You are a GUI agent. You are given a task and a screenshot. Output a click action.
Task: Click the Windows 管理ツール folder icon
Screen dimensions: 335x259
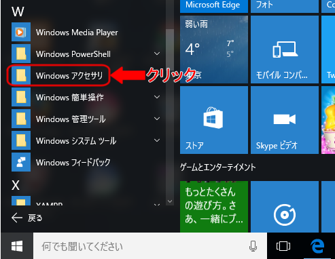click(x=21, y=119)
